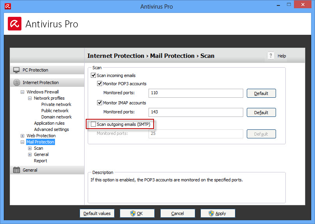The image size is (315, 224).
Task: Click the PC Protection monitor icon
Action: [x=16, y=70]
